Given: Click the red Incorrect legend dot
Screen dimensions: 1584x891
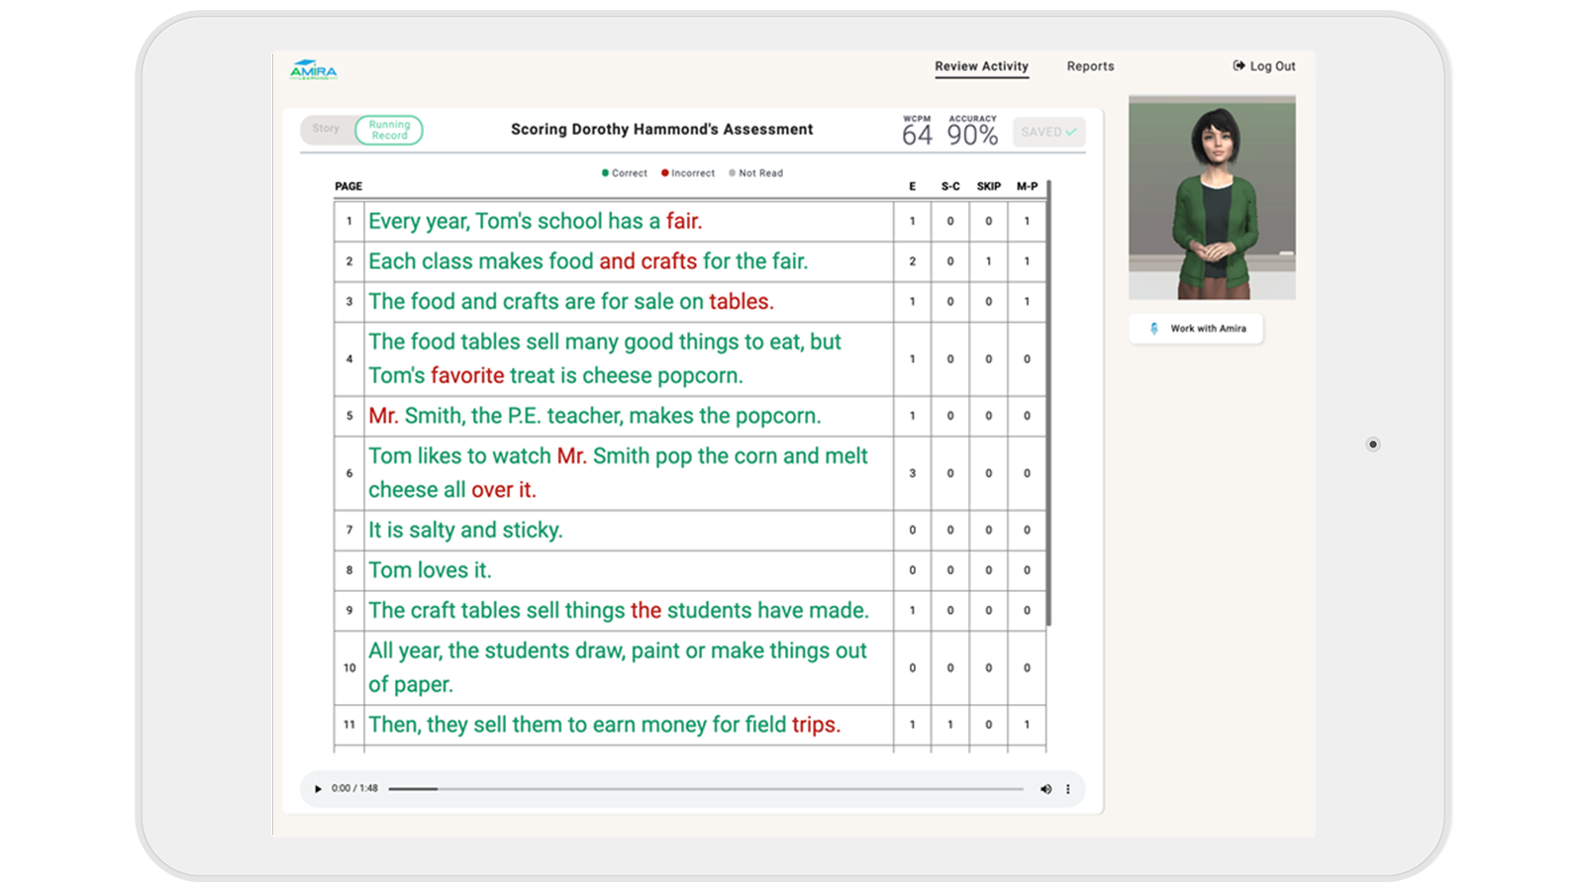Looking at the screenshot, I should click(665, 172).
